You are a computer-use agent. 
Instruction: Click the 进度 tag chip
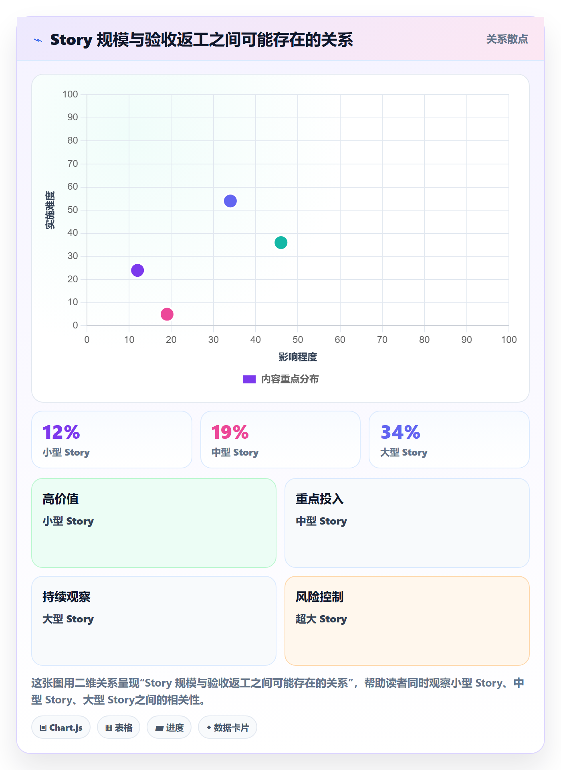(x=169, y=727)
